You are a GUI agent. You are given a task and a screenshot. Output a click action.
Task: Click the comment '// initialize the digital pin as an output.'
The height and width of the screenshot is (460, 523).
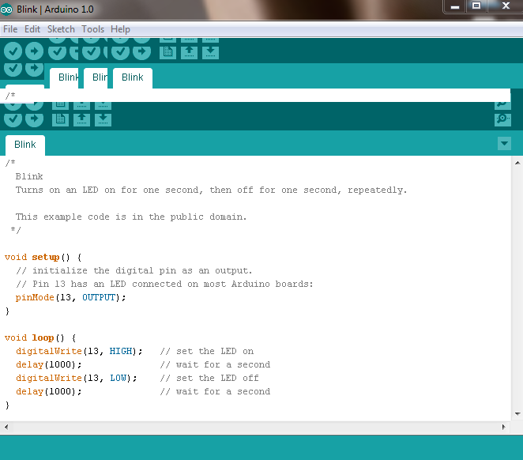[134, 270]
